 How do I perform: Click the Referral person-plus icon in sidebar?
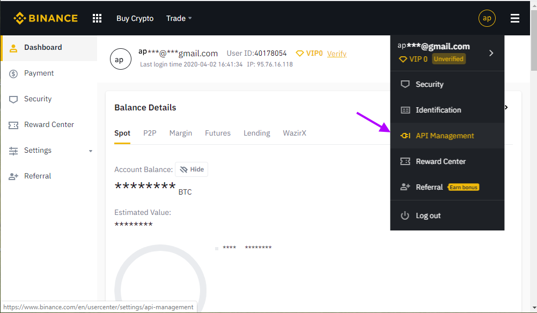(13, 176)
